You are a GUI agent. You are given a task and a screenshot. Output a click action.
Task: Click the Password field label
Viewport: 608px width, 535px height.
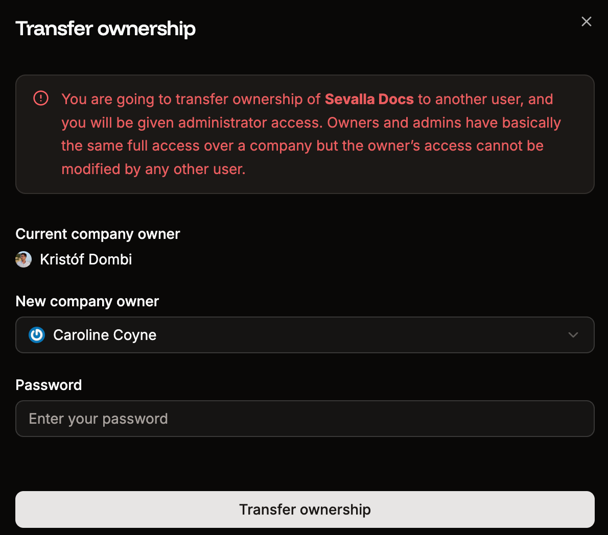click(49, 385)
